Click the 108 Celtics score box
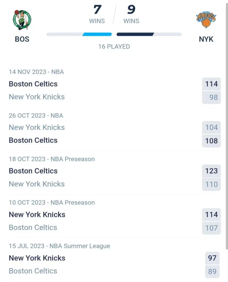 (211, 141)
